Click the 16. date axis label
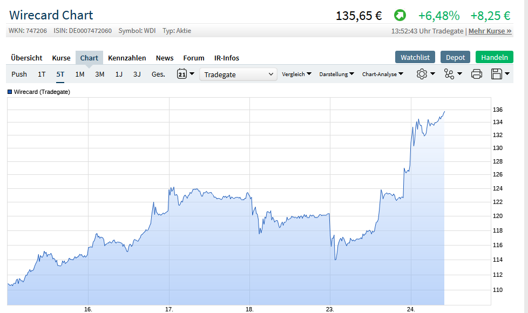 88,309
